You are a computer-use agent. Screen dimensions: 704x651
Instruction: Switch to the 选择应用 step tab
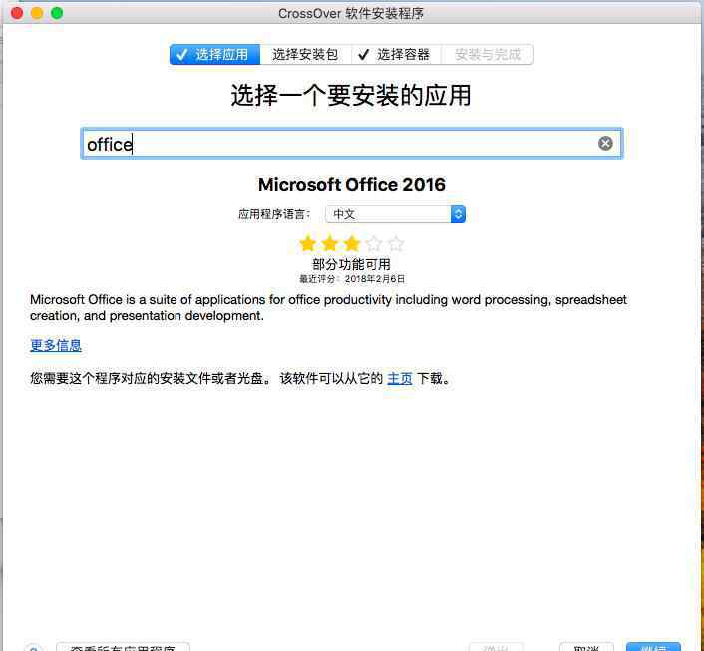[214, 54]
